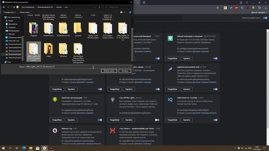
Task: Click Удалить on the SaveFrom.net card
Action: click(71, 120)
